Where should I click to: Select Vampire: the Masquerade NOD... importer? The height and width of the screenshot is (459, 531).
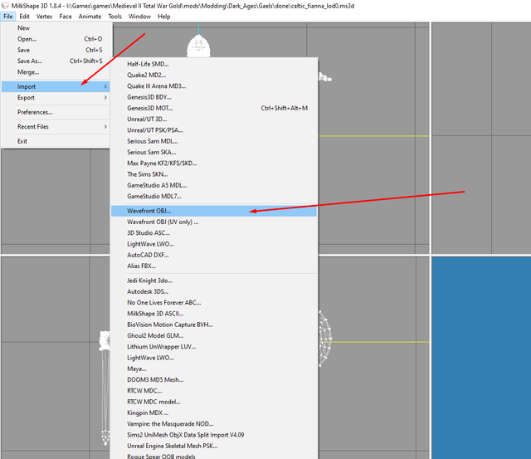(214, 424)
